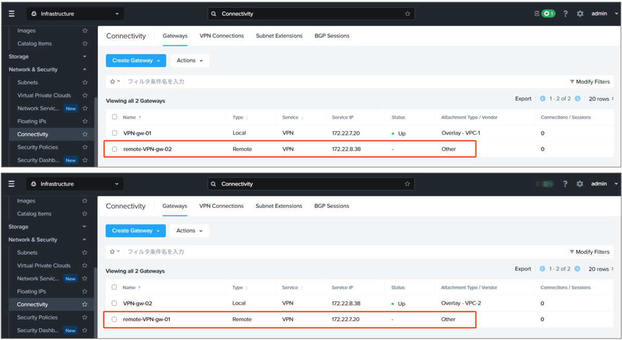Star Security Dashboard in the lower sidebar
The width and height of the screenshot is (622, 340).
click(x=84, y=330)
